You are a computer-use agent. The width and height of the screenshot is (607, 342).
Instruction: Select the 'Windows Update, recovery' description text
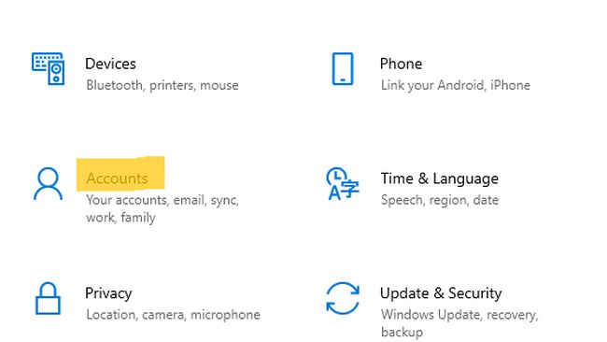[x=459, y=315]
